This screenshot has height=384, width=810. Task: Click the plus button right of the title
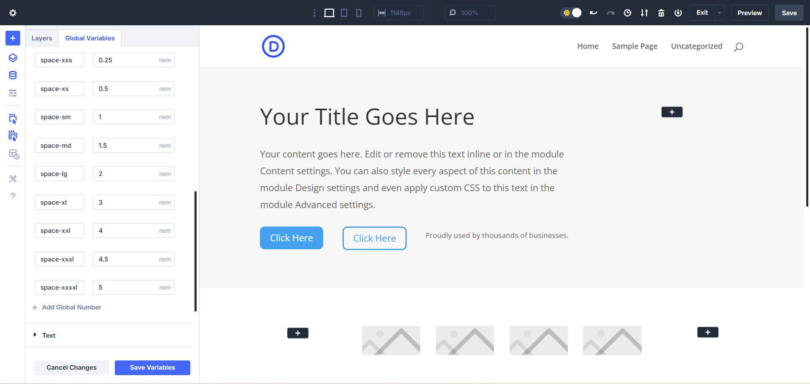click(672, 112)
